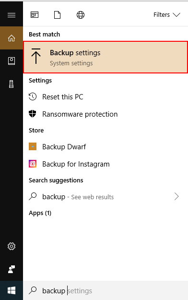Screen dimensions: 188x300
Task: Open Ransomware protection setting
Action: pyautogui.click(x=106, y=114)
